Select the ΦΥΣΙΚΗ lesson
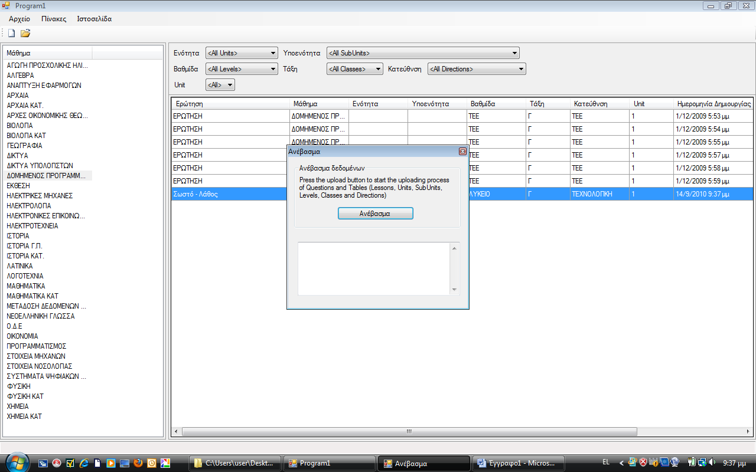The height and width of the screenshot is (472, 756). (18, 386)
